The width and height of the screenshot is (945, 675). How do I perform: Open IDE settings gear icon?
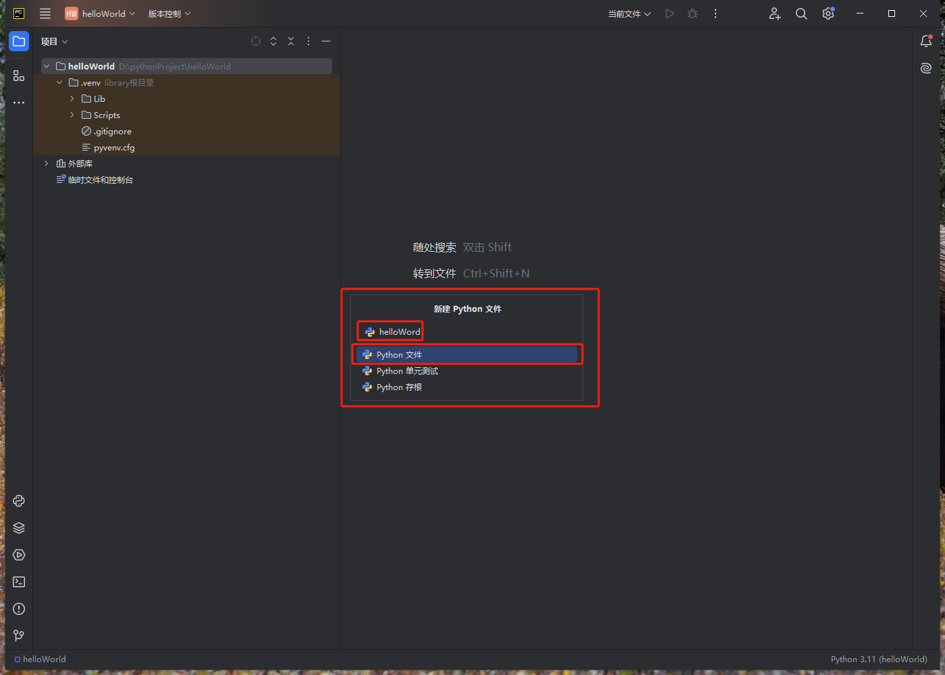pyautogui.click(x=828, y=13)
